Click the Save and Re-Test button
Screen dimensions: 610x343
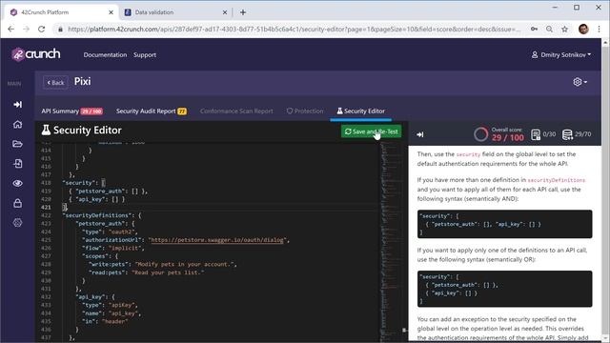371,131
